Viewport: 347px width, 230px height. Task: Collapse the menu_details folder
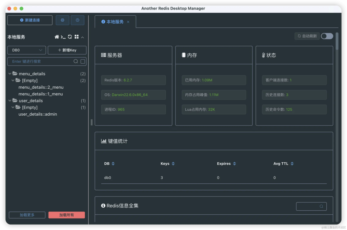coord(10,74)
